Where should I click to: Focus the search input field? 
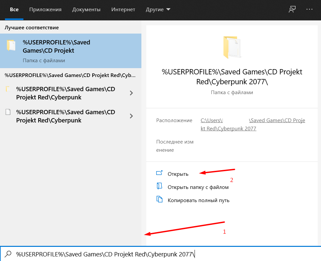point(160,254)
